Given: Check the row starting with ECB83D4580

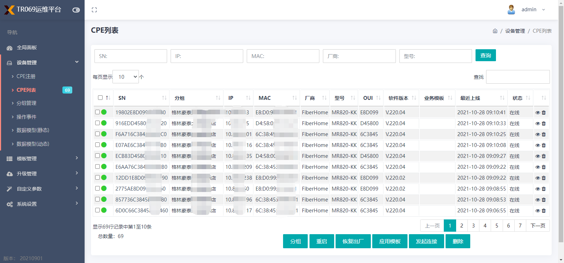Looking at the screenshot, I should click(97, 156).
